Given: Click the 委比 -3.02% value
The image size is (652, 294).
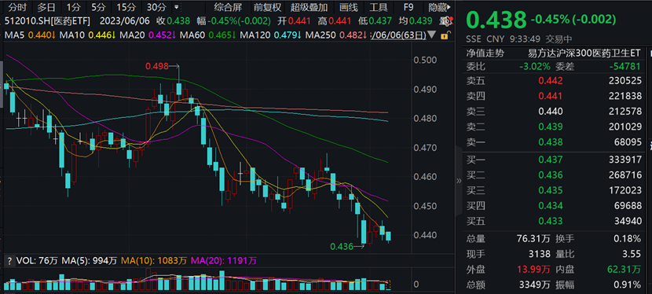Looking at the screenshot, I should (x=535, y=67).
